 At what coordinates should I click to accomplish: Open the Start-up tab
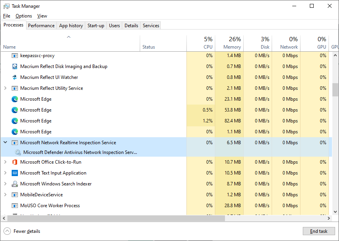tap(96, 26)
